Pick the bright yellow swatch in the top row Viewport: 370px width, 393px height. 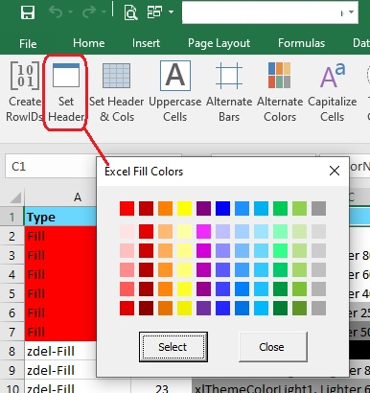click(184, 208)
